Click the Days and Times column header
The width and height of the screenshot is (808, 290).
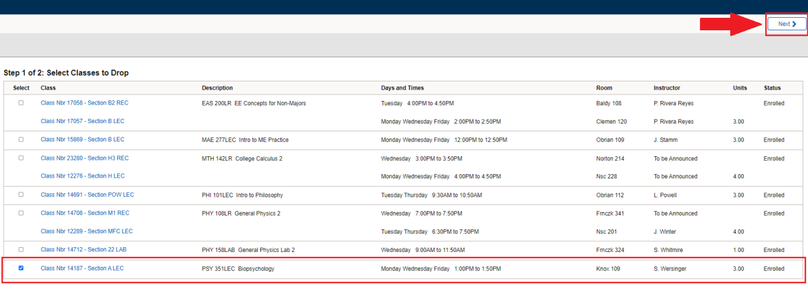pos(402,88)
